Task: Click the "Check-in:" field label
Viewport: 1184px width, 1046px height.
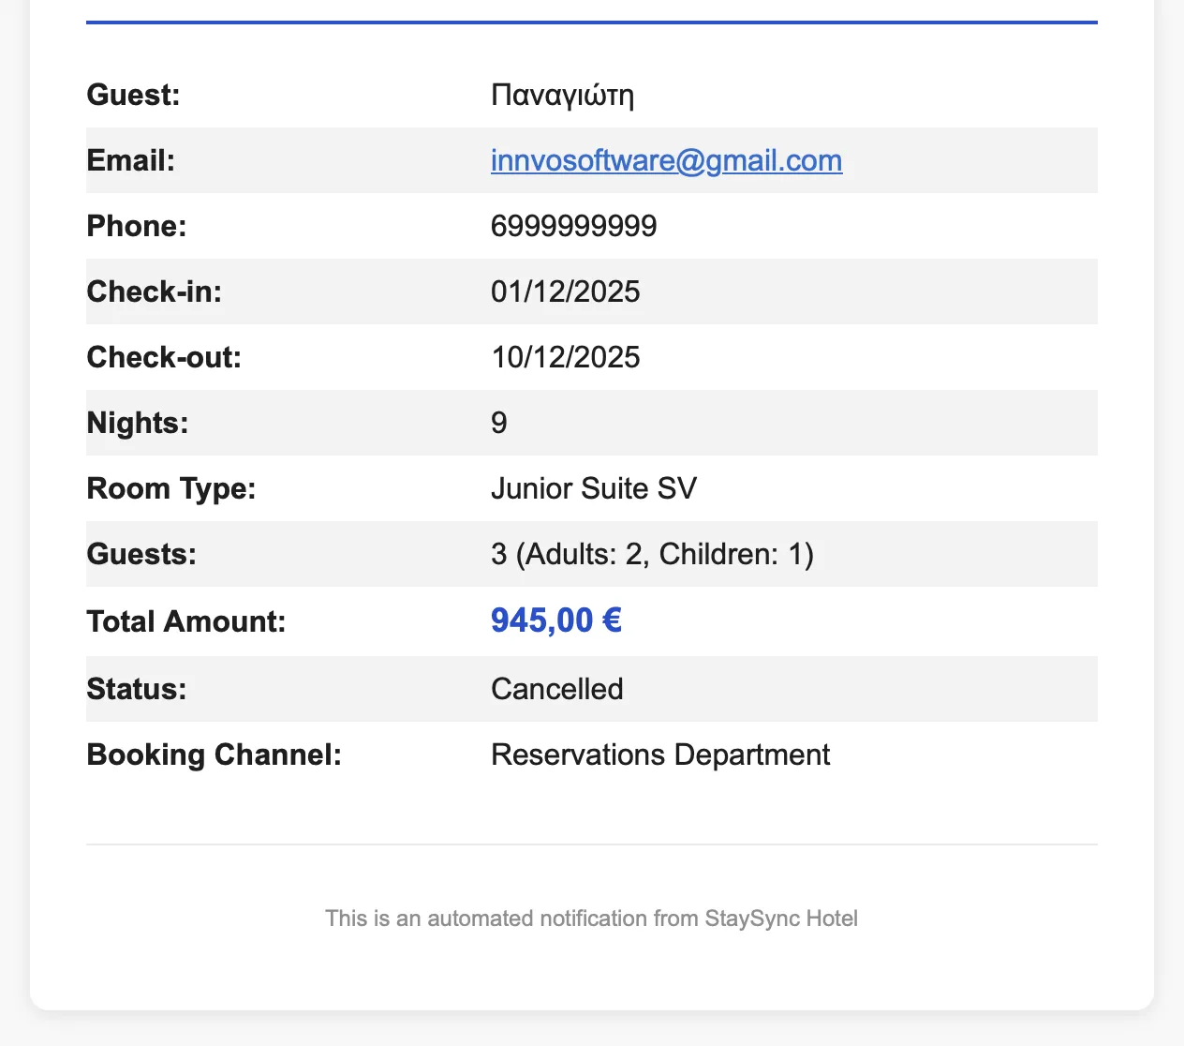Action: click(x=154, y=291)
